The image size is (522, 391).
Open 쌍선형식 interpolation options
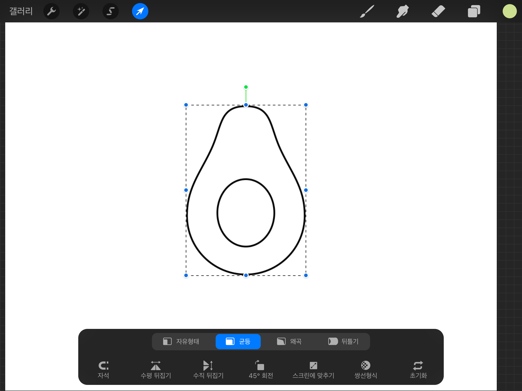[x=366, y=369]
